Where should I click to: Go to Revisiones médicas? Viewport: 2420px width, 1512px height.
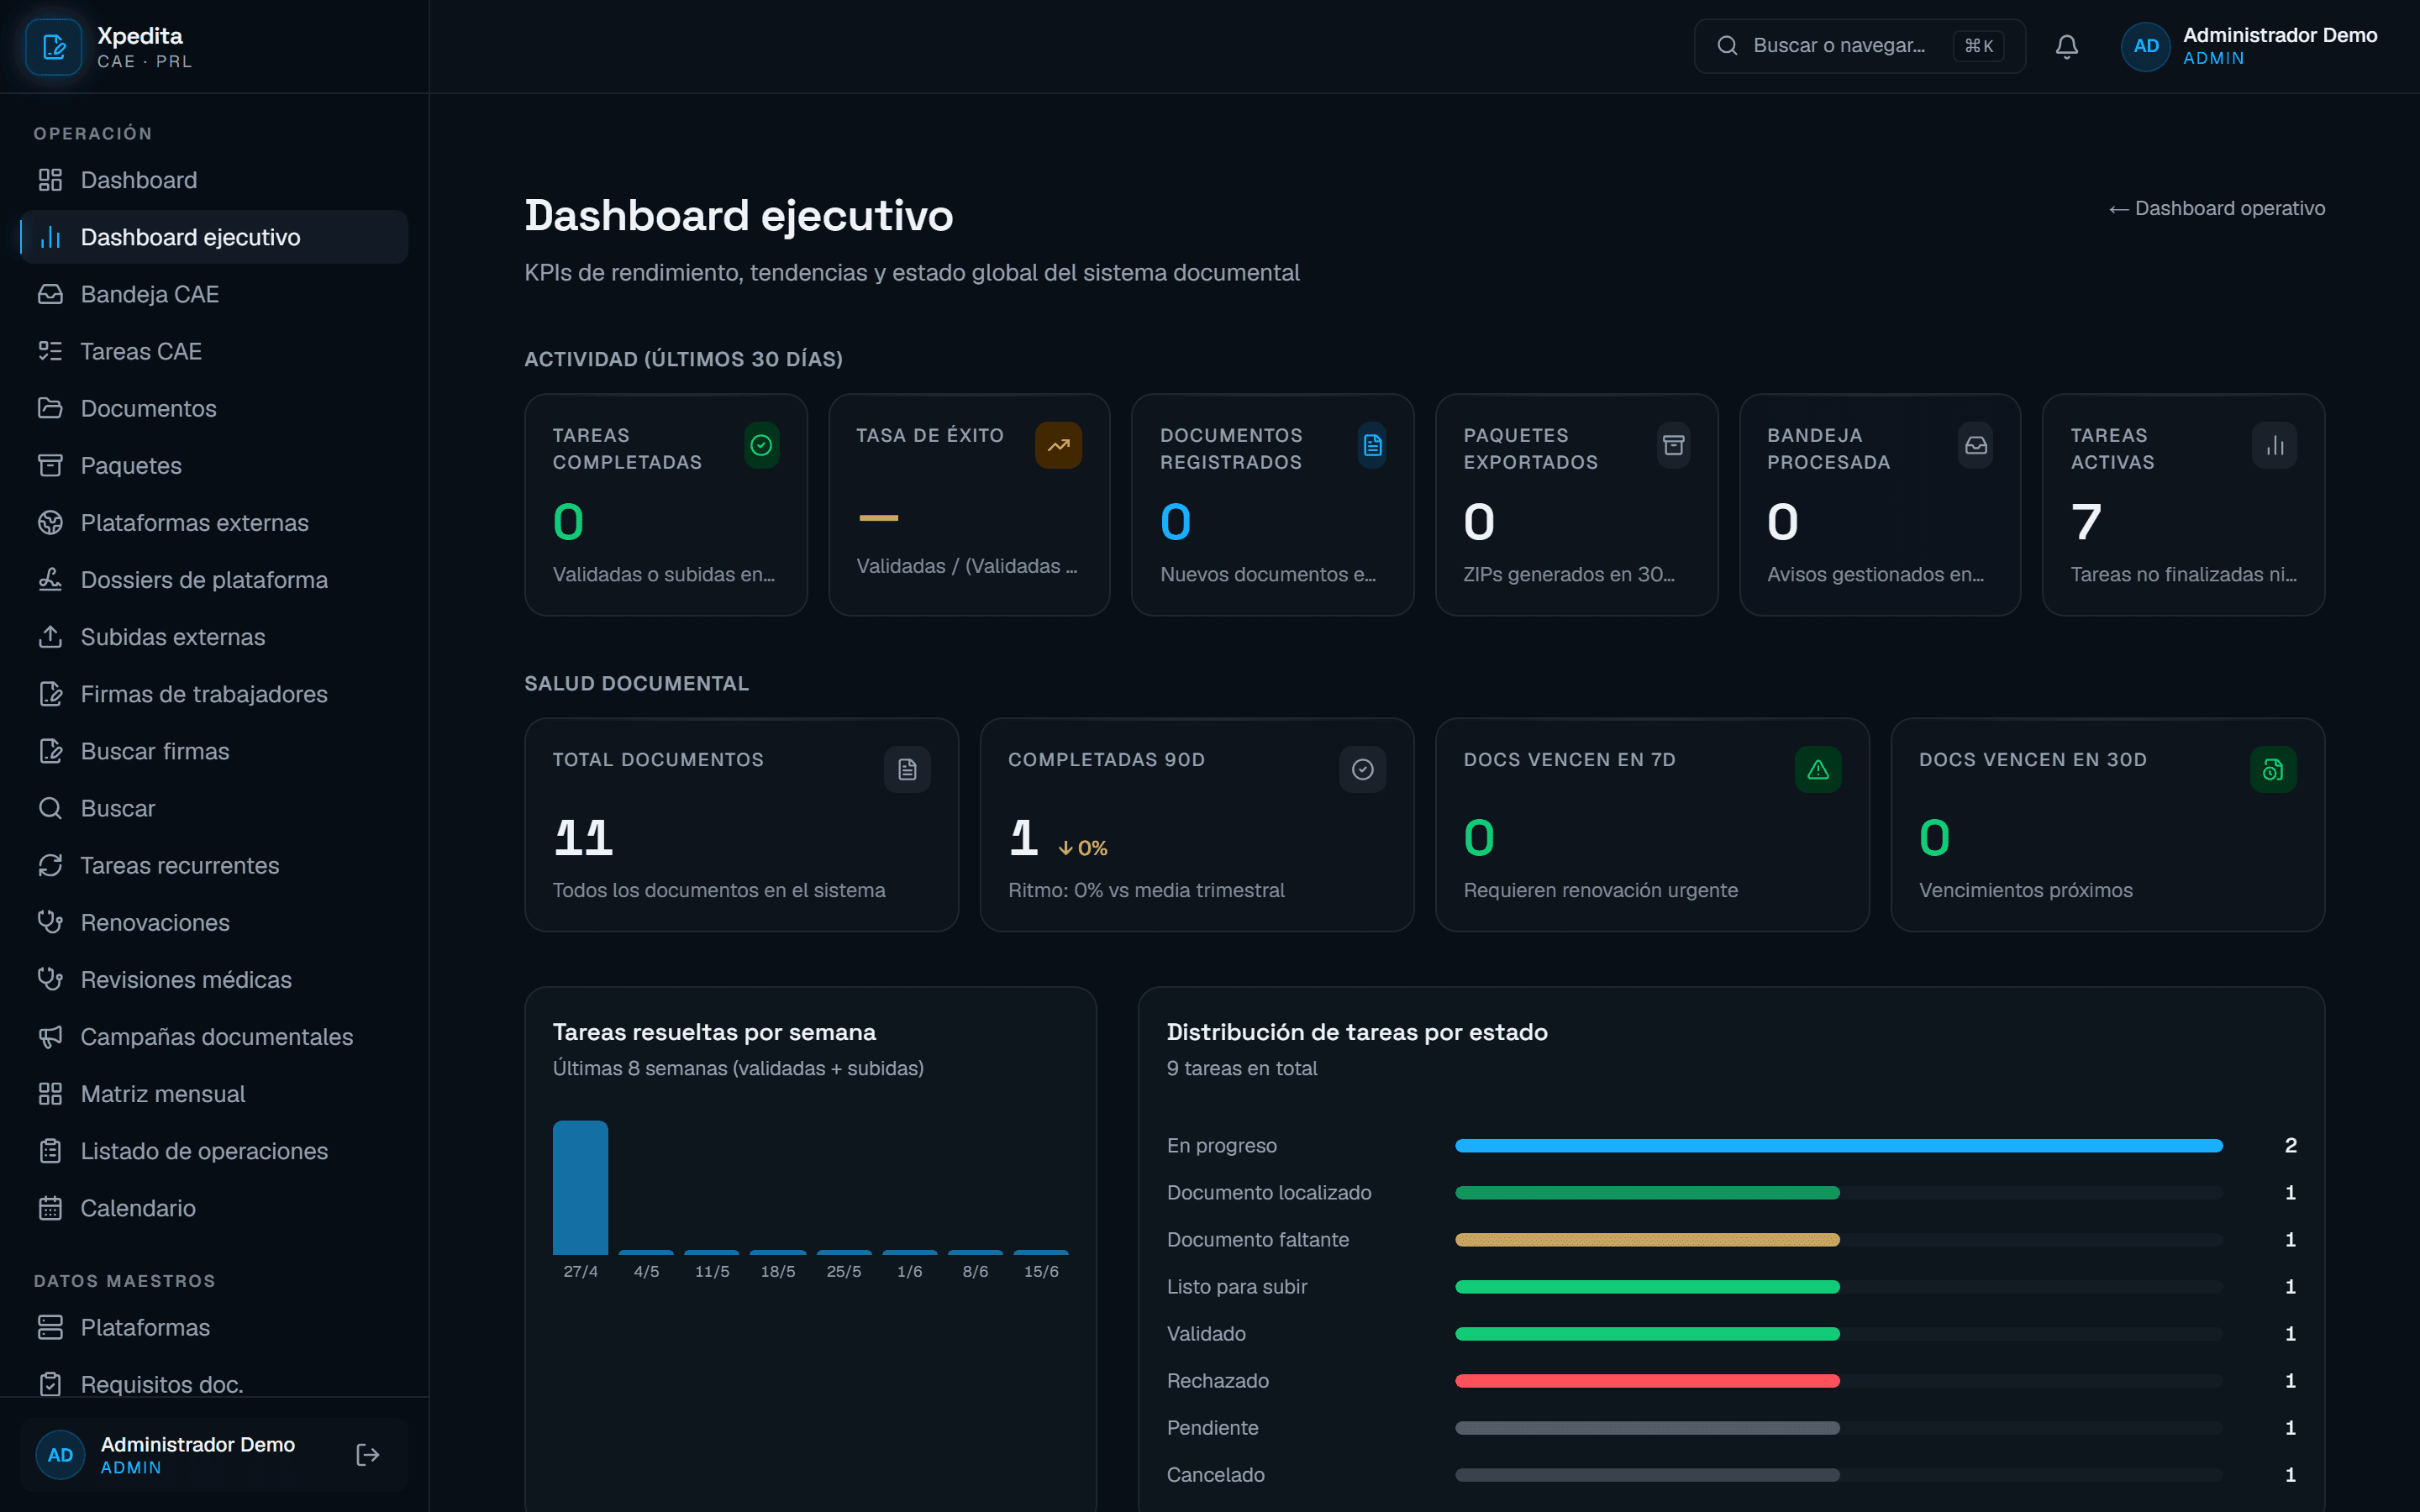click(214, 980)
